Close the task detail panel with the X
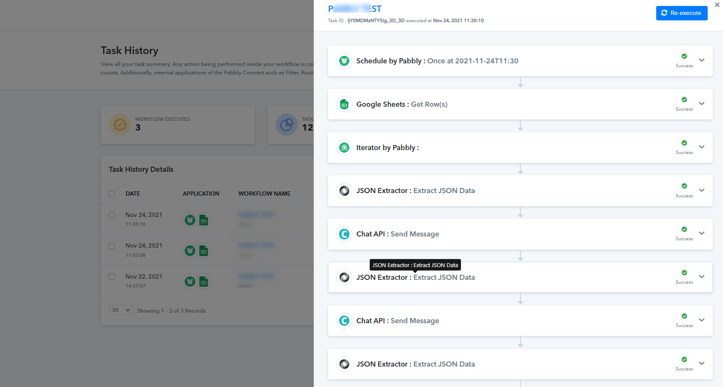This screenshot has height=387, width=723. click(x=717, y=5)
